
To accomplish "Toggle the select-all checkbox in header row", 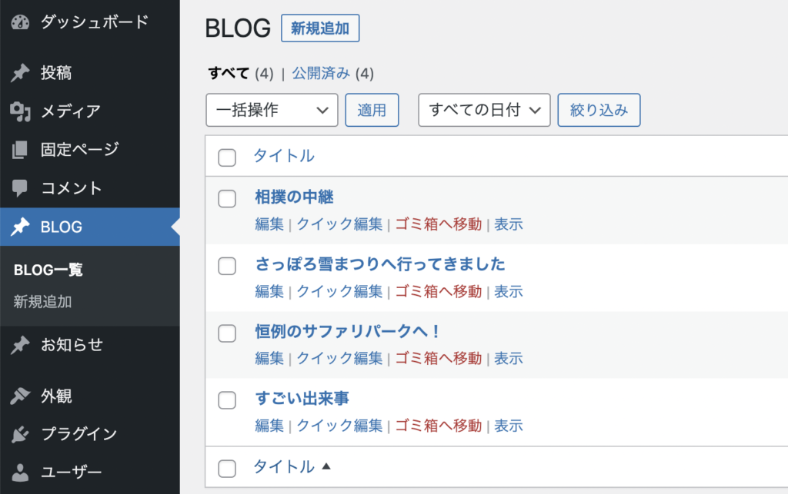I will (x=227, y=157).
